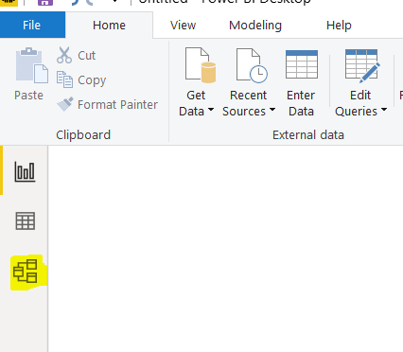Click the Cut text label

(x=86, y=56)
